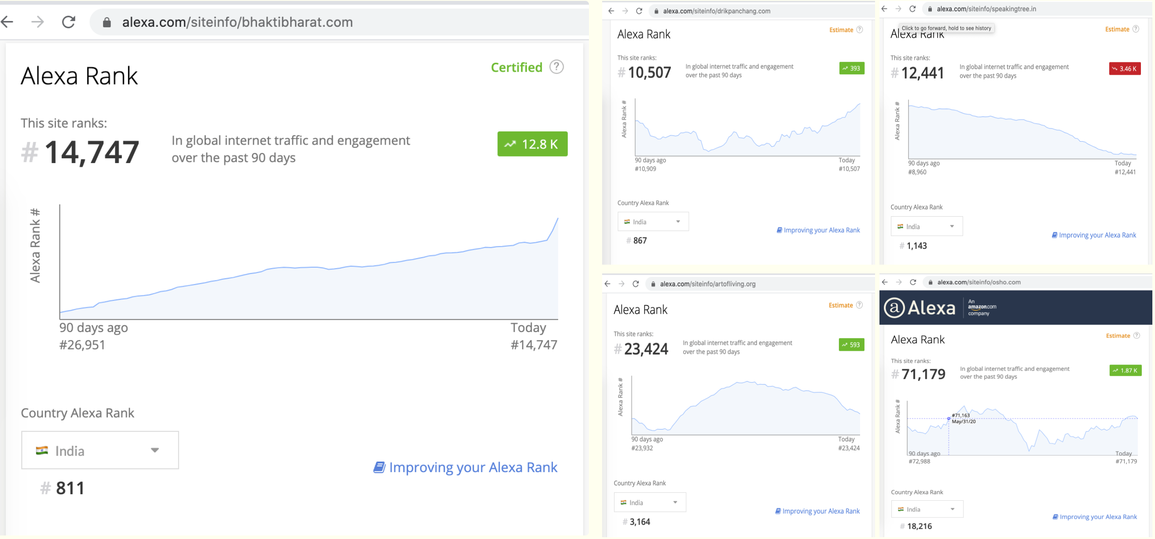Click green 1.87 K rank change badge
1155x539 pixels.
click(x=1126, y=370)
